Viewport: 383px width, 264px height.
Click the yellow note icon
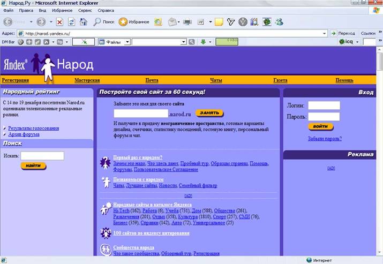[x=219, y=22]
